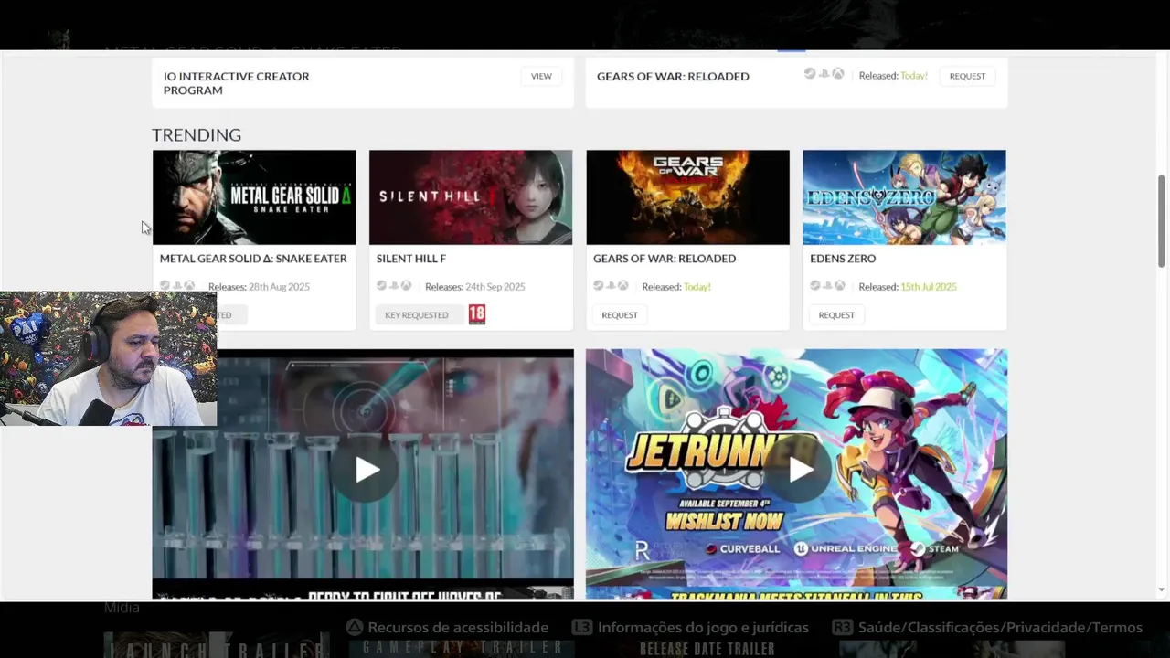Image resolution: width=1170 pixels, height=658 pixels.
Task: Click 28th Aug 2025 release date
Action: (279, 287)
